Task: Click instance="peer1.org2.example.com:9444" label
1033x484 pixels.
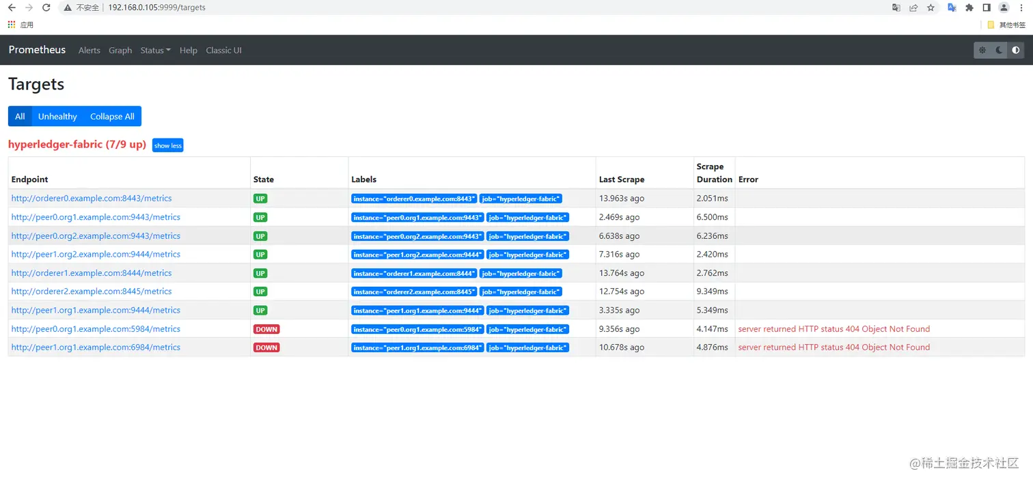Action: click(417, 255)
